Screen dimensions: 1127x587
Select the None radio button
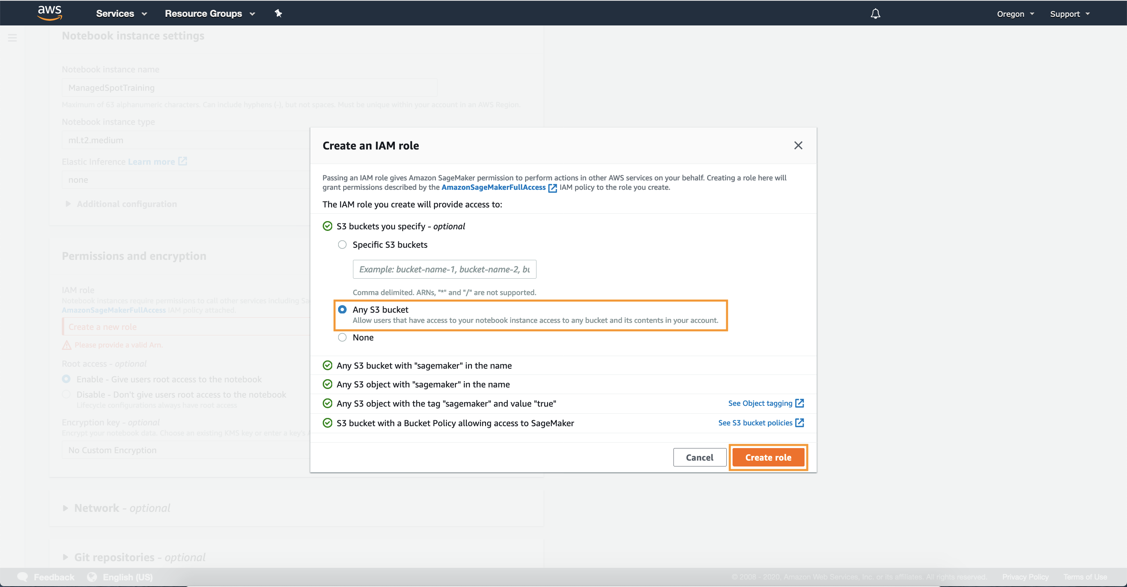[342, 337]
